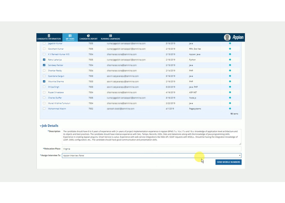The width and height of the screenshot is (285, 203).
Task: Click the teal status dot for Rupak Srivastava
Action: click(230, 92)
